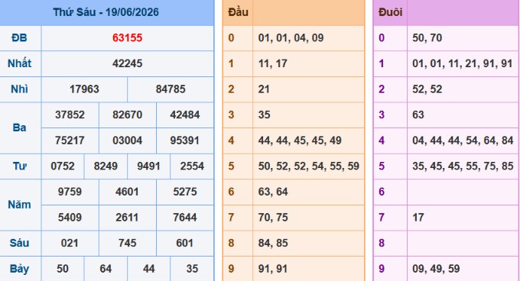The width and height of the screenshot is (520, 281).
Task: Select the Tư prize label
Action: (x=19, y=166)
